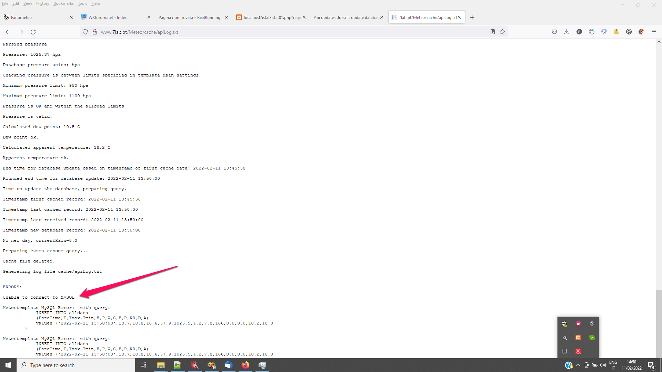Open XAMPP icon in tray overflow

click(578, 338)
